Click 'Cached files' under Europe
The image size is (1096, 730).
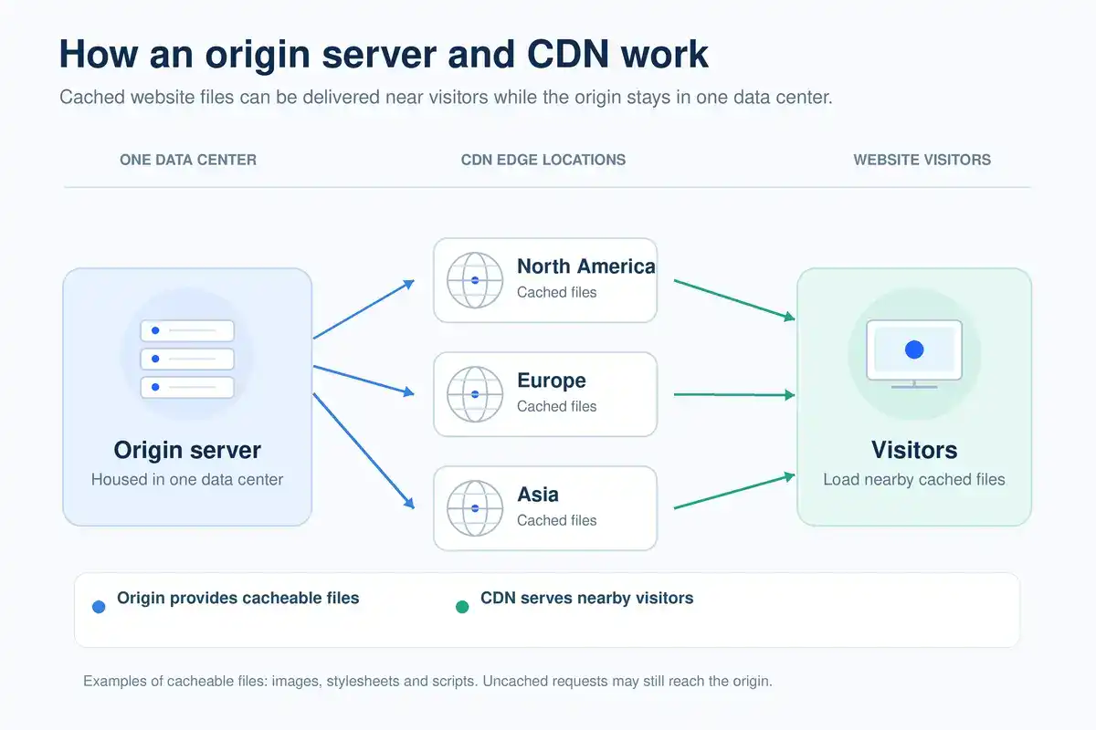557,406
